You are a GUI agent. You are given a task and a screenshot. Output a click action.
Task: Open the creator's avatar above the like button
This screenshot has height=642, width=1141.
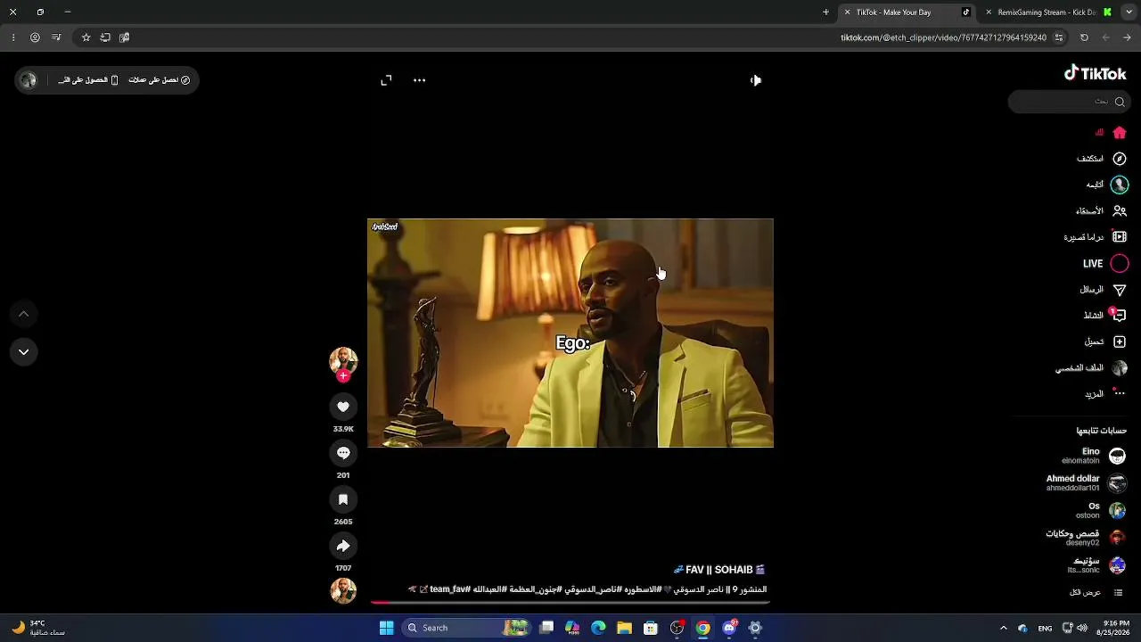point(343,360)
